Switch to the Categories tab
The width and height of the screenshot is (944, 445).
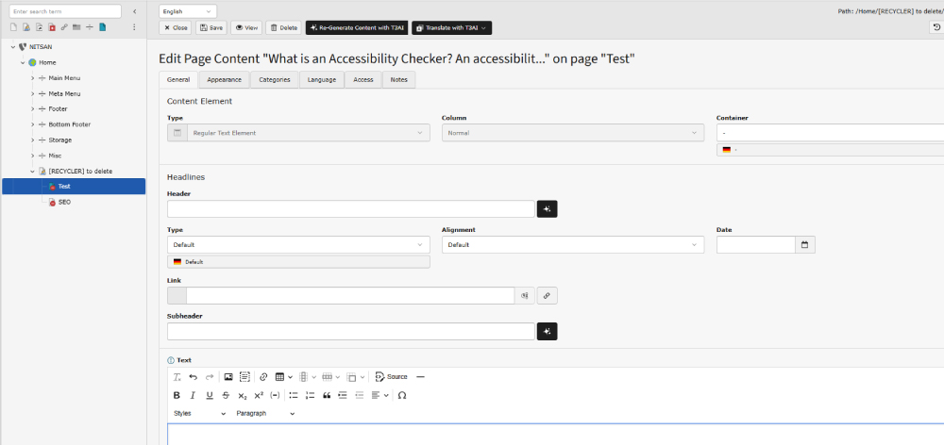[x=275, y=80]
